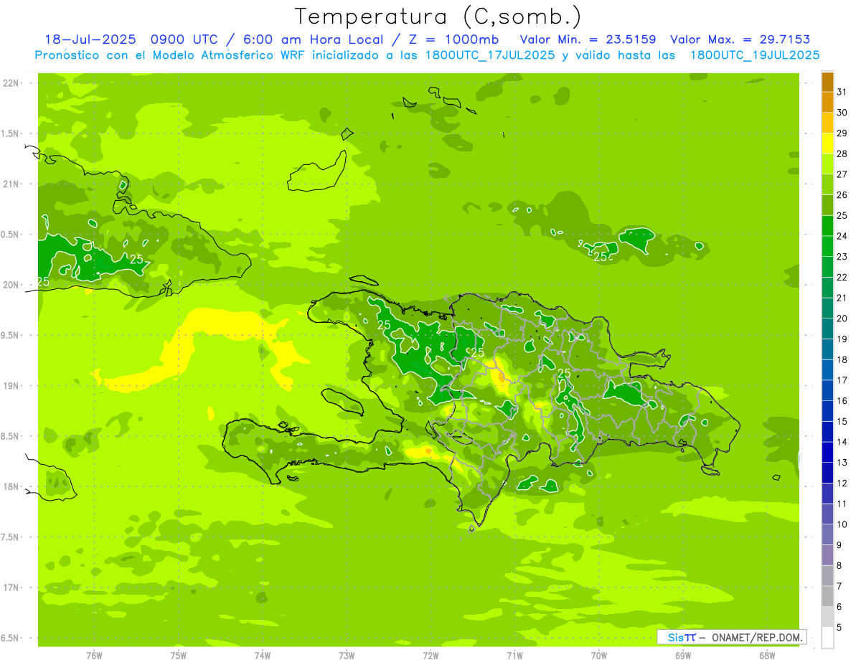Click the "20N" latitude axis label
The image size is (861, 665).
click(x=11, y=285)
